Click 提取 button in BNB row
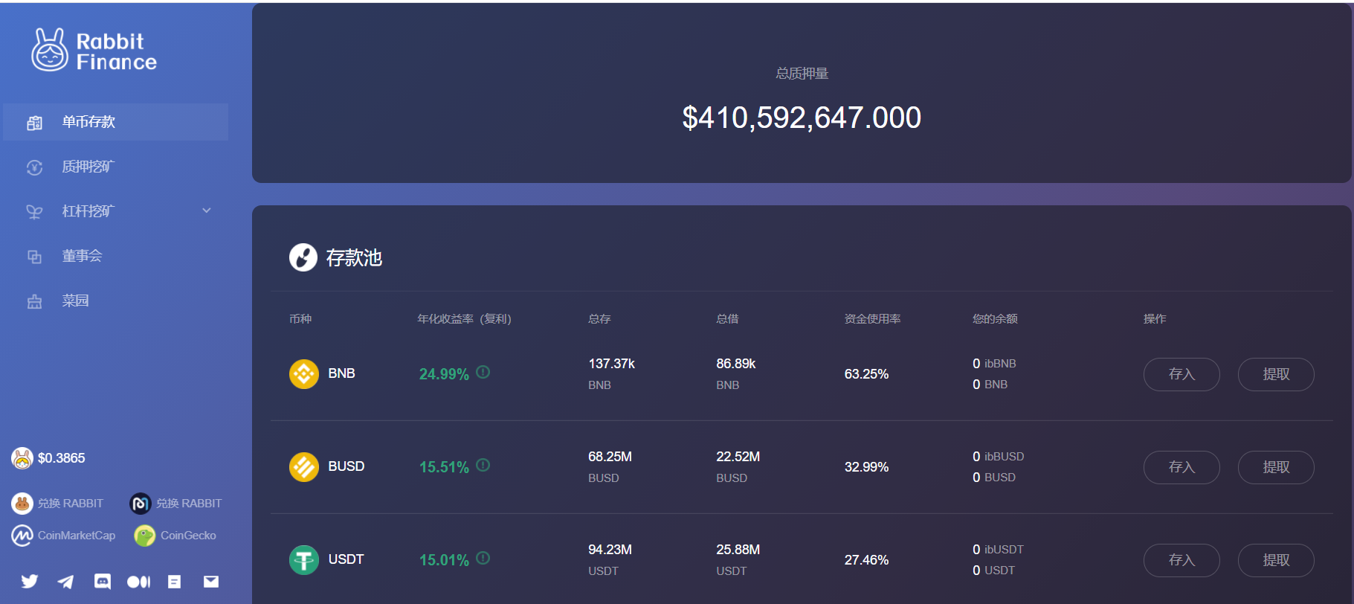The height and width of the screenshot is (604, 1354). [x=1276, y=374]
